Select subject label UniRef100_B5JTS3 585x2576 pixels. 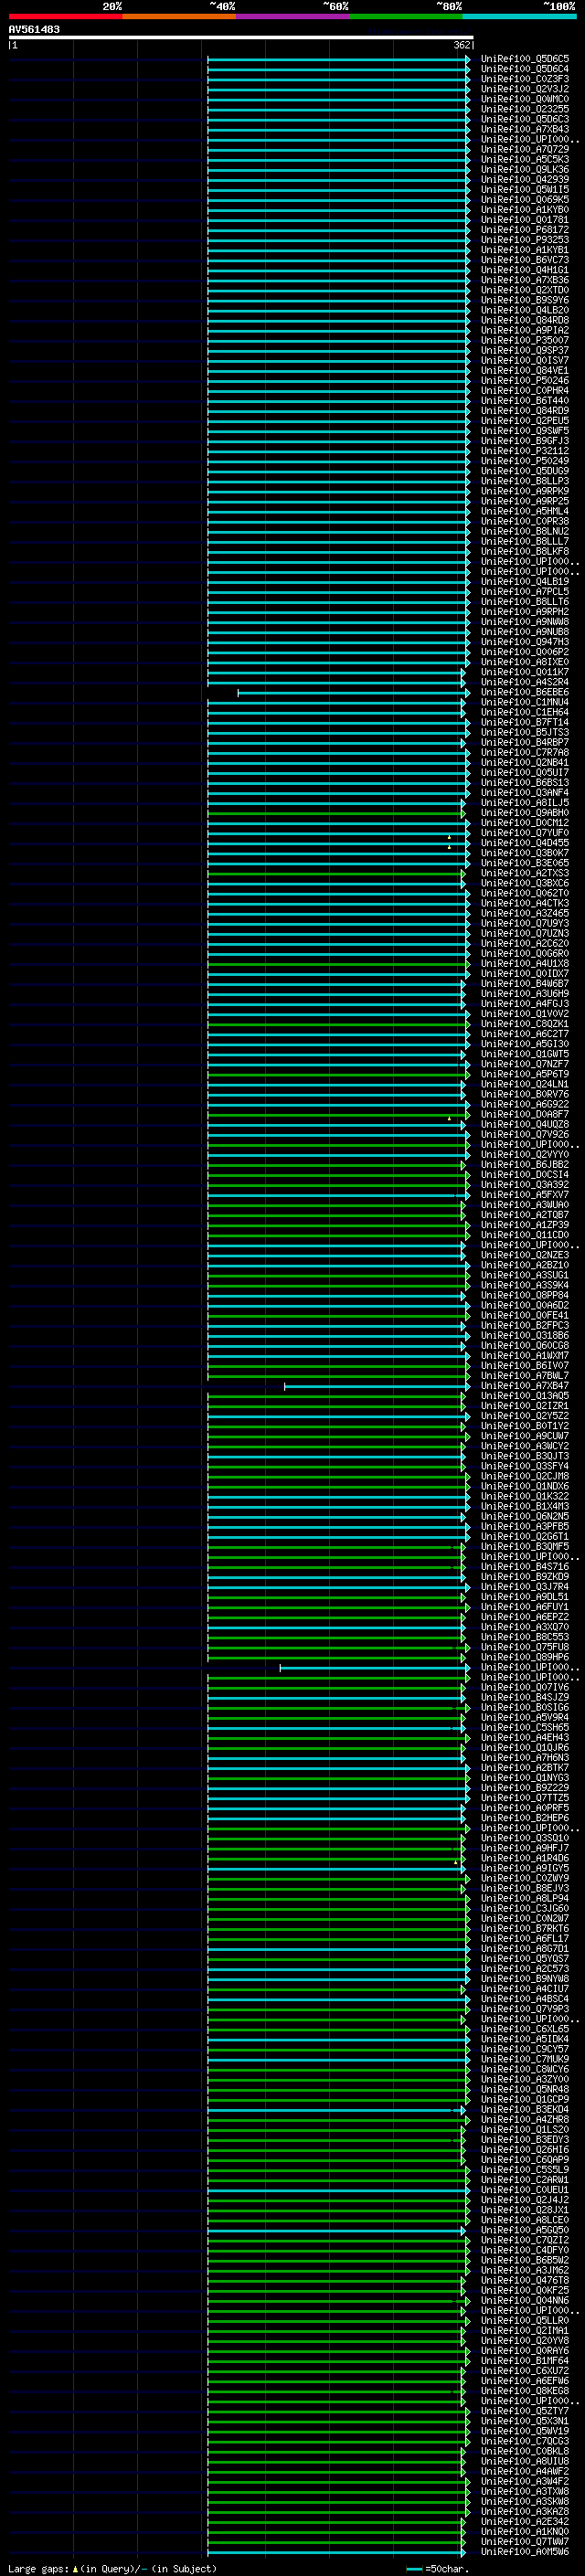(x=525, y=732)
